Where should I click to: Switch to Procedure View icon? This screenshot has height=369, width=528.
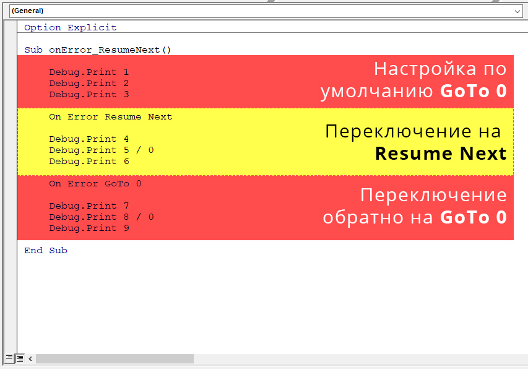point(9,358)
